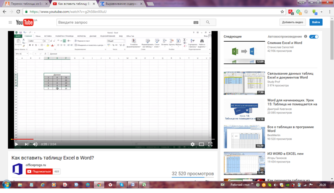
Task: Open the green circular extension icon
Action: [299, 12]
